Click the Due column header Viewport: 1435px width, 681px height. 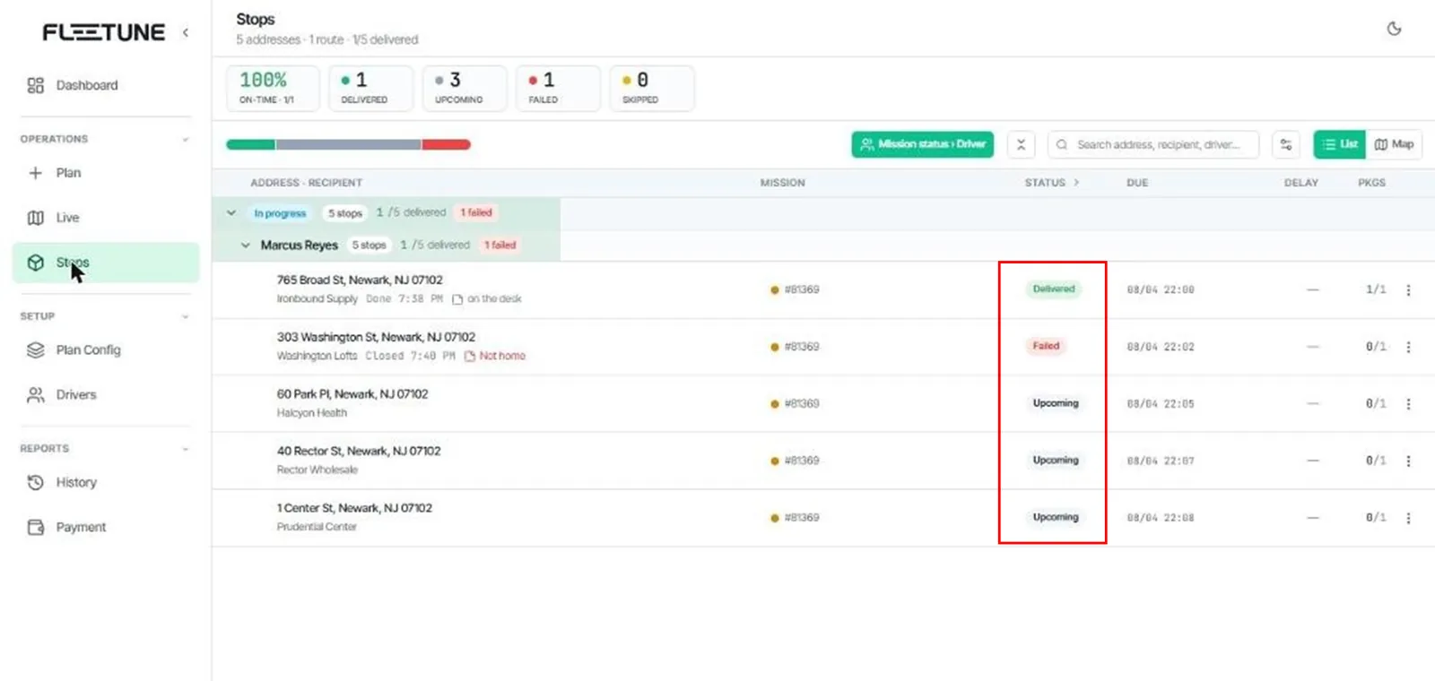[1137, 183]
